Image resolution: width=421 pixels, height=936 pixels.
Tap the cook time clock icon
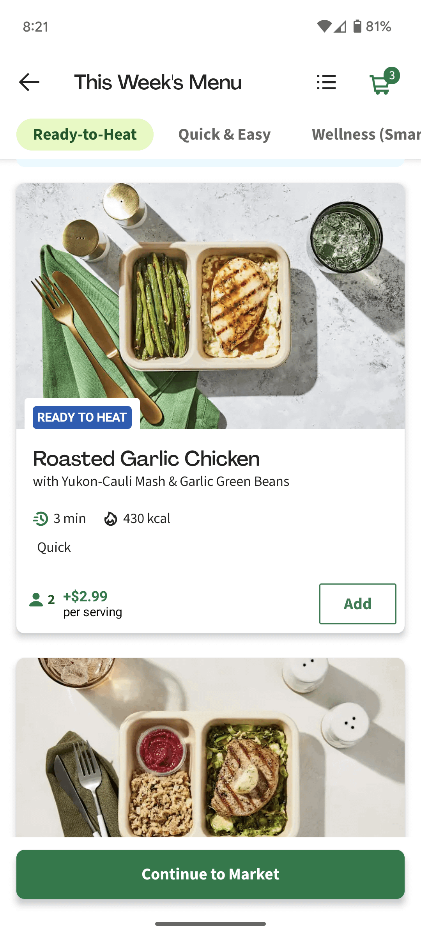click(x=41, y=519)
